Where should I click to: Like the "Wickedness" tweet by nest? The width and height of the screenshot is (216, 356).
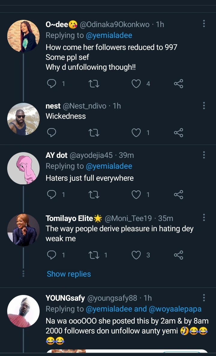pos(136,133)
